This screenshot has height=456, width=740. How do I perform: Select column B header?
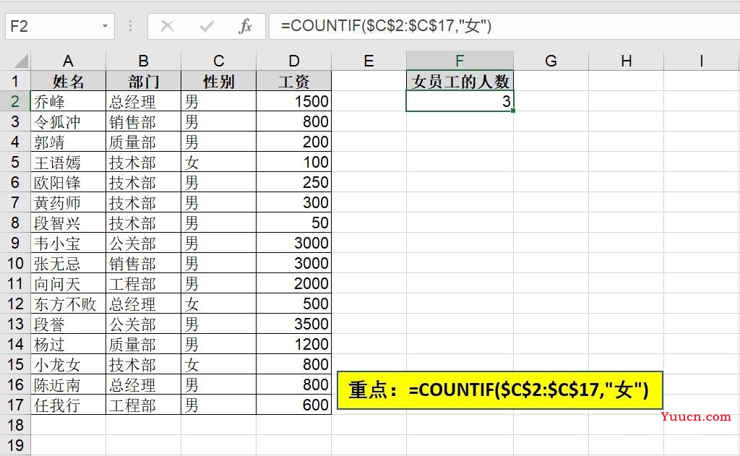pyautogui.click(x=144, y=61)
